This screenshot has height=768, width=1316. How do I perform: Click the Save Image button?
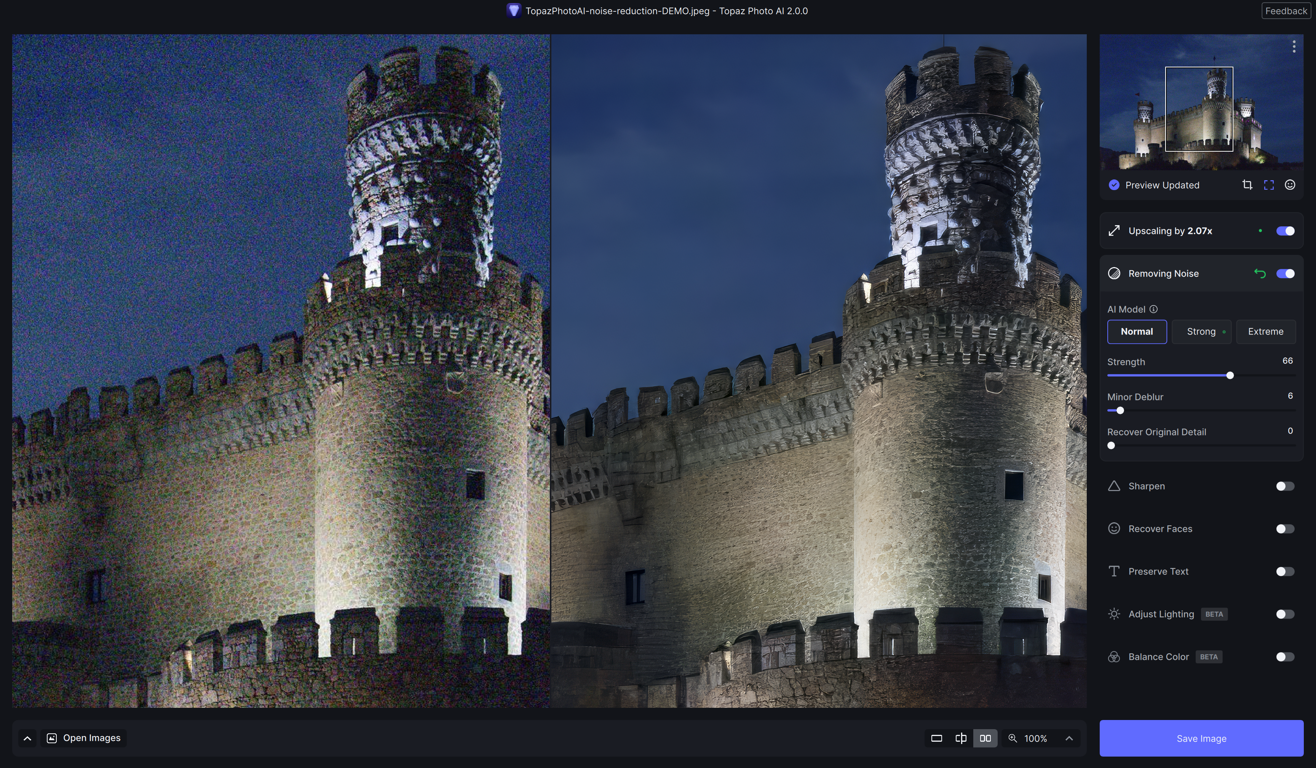(1201, 738)
